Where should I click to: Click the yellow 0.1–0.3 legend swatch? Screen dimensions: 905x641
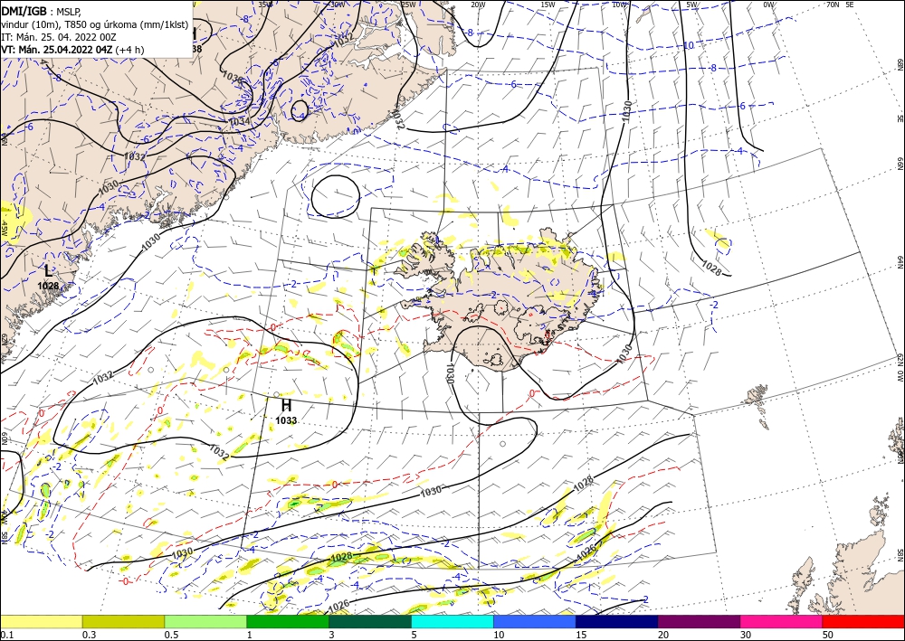coord(41,621)
